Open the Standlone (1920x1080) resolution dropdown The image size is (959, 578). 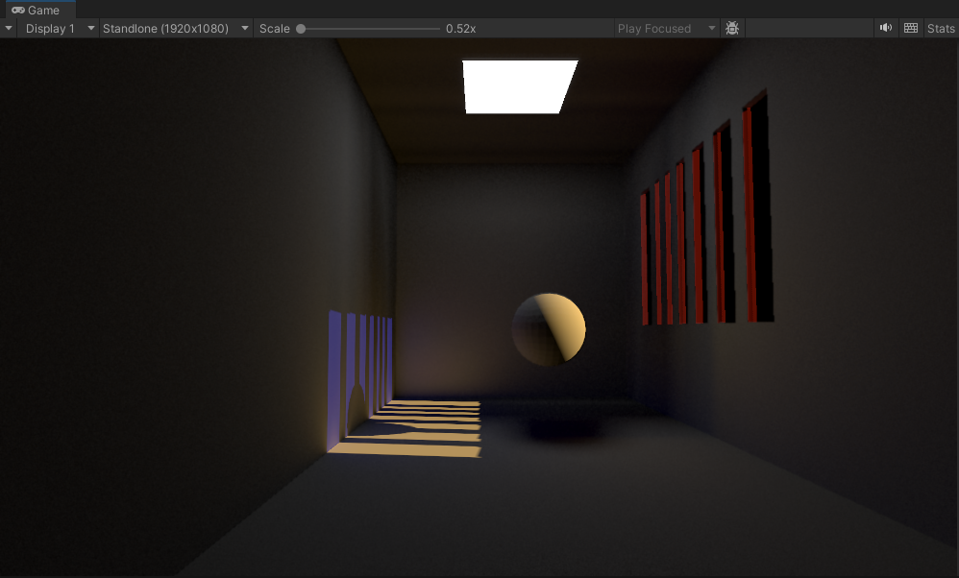pos(176,28)
